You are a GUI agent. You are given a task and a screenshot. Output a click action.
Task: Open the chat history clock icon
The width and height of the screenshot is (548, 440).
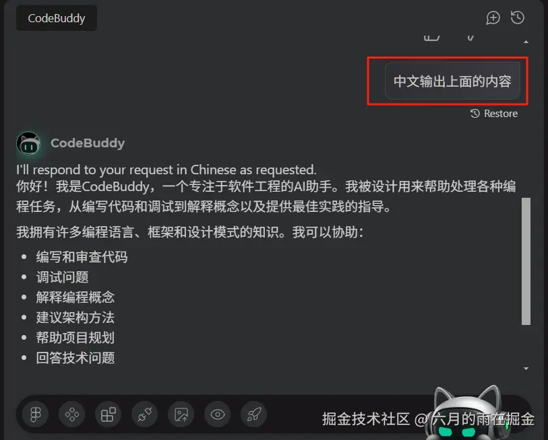coord(518,17)
